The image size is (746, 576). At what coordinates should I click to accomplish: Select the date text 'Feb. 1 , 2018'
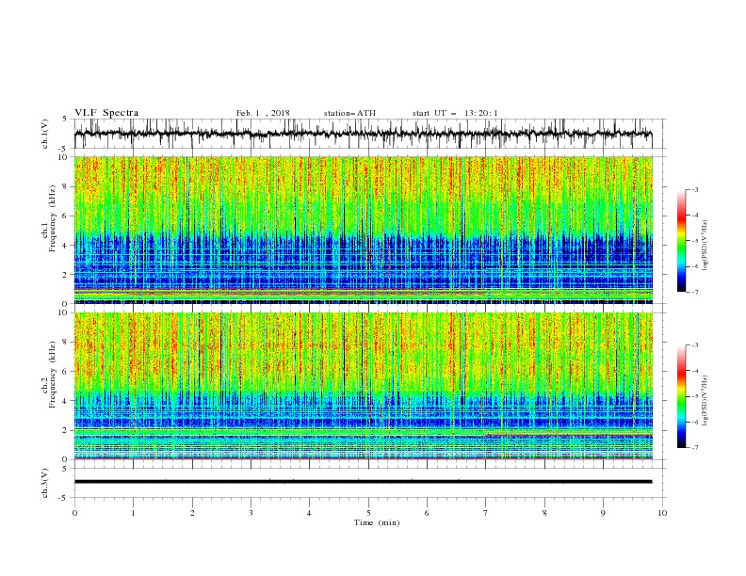click(x=263, y=113)
